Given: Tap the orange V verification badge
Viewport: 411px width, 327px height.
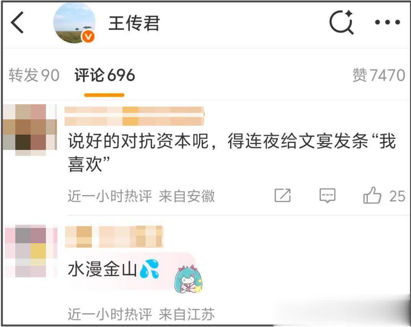Looking at the screenshot, I should click(x=88, y=36).
